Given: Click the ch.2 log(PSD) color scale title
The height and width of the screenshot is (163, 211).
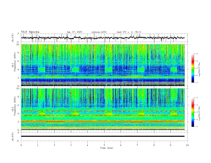Looking at the screenshot, I should [200, 113].
